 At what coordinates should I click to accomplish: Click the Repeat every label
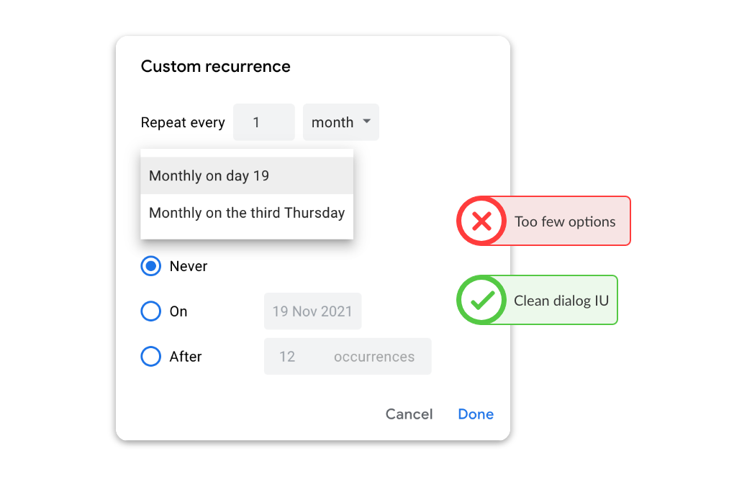183,123
